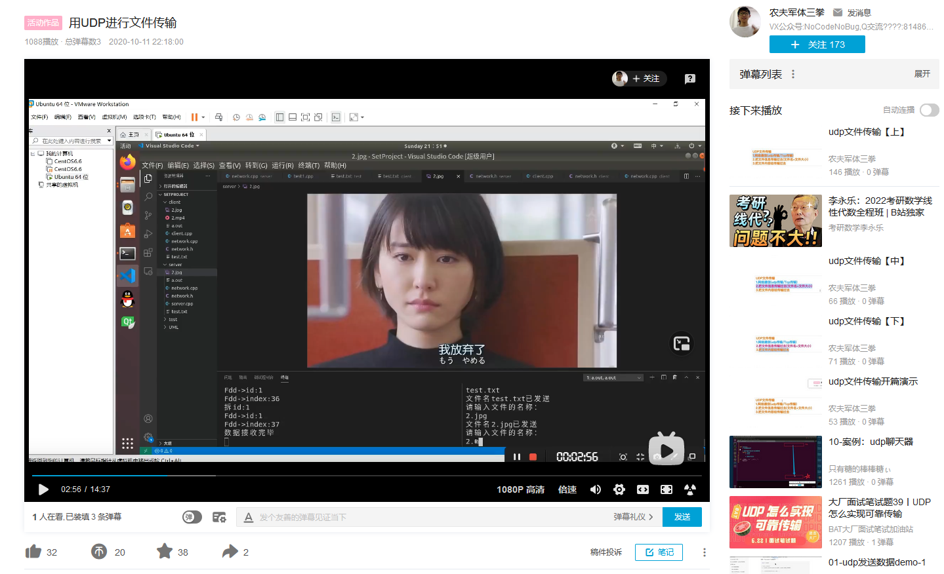Click the play button in the player bar
This screenshot has height=574, width=944.
(x=43, y=489)
